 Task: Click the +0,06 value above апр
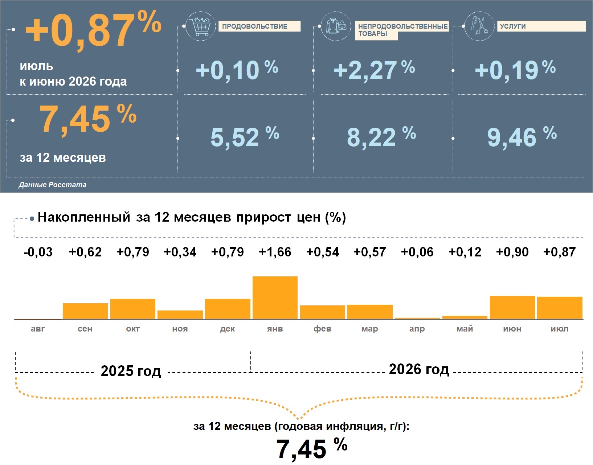coord(417,252)
